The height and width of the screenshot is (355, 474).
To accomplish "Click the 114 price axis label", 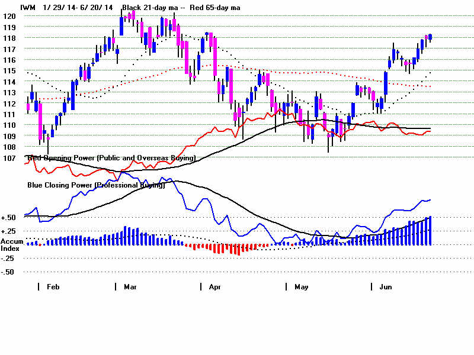I will [9, 82].
